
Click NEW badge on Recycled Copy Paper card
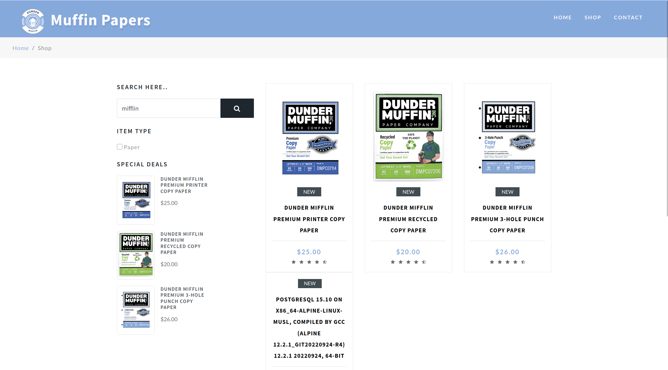408,192
